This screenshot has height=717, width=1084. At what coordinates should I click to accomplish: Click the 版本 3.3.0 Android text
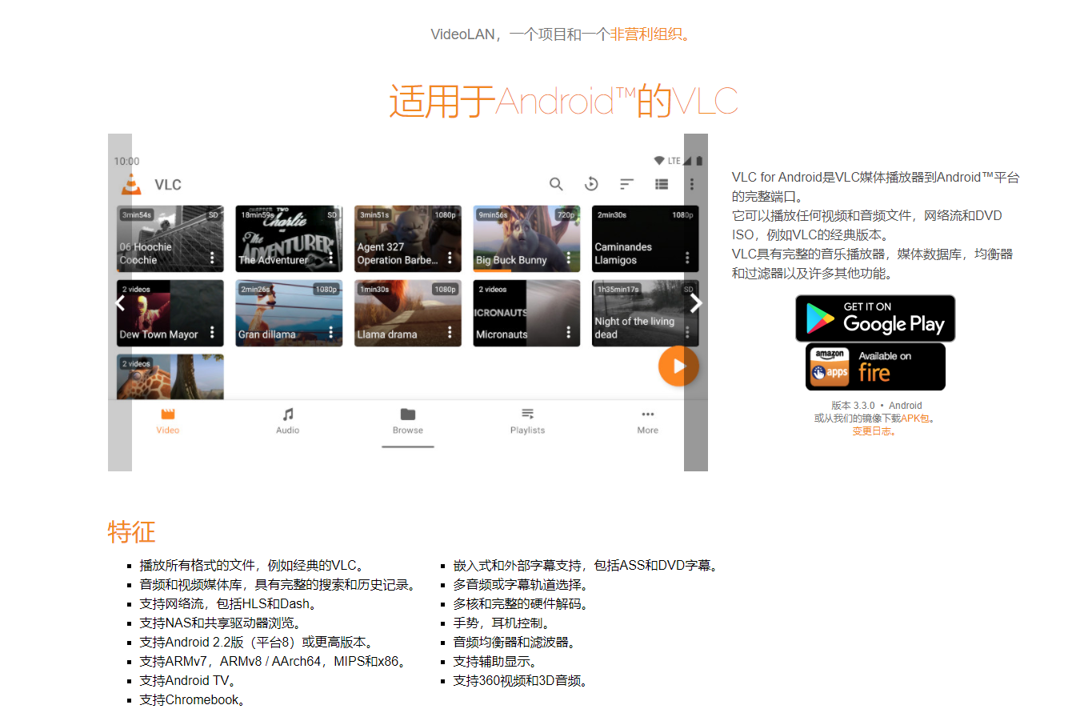[x=876, y=405]
